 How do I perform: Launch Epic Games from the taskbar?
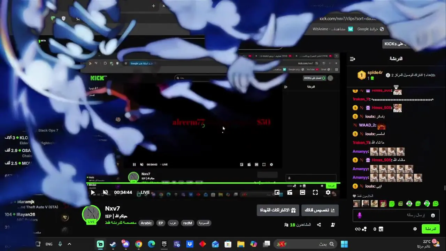(164, 244)
